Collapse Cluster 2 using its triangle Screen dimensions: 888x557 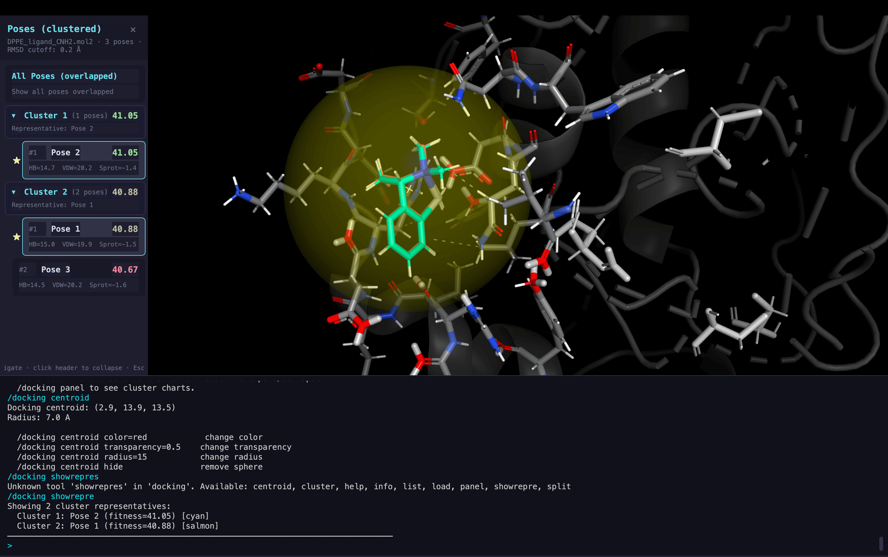coord(14,192)
